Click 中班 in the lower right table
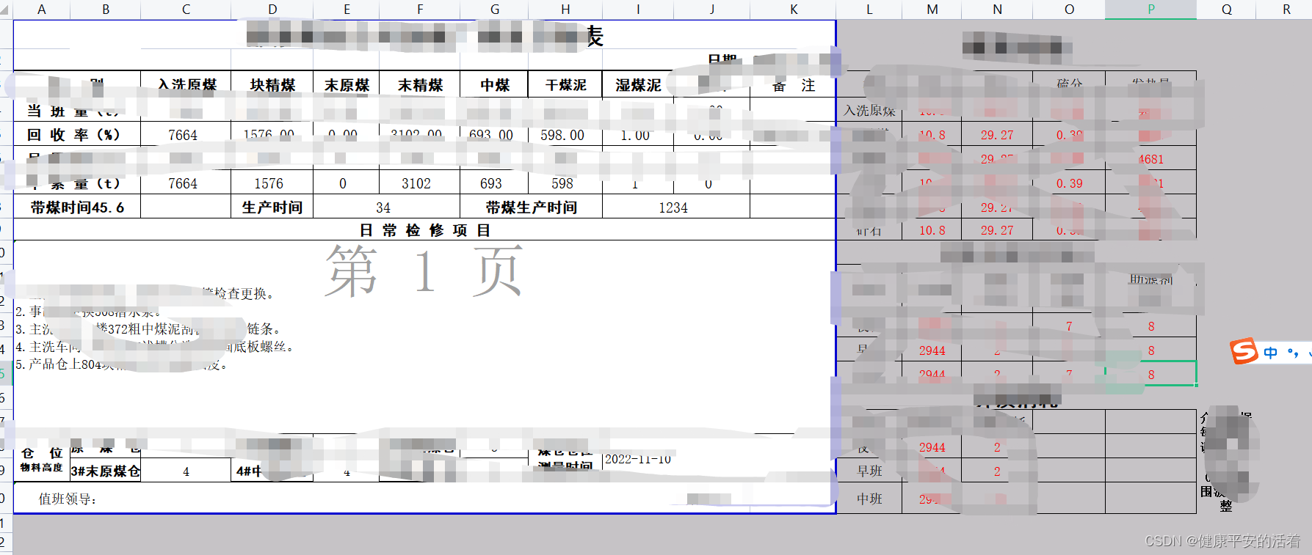1312x555 pixels. (869, 499)
